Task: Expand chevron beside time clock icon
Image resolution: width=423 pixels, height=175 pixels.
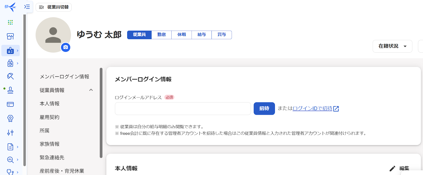Action: 18,63
